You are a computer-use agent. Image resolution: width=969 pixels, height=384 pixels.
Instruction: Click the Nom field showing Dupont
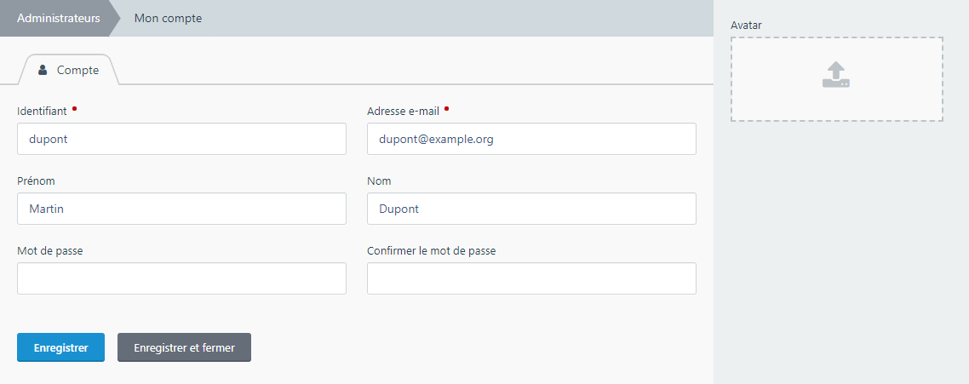point(531,209)
